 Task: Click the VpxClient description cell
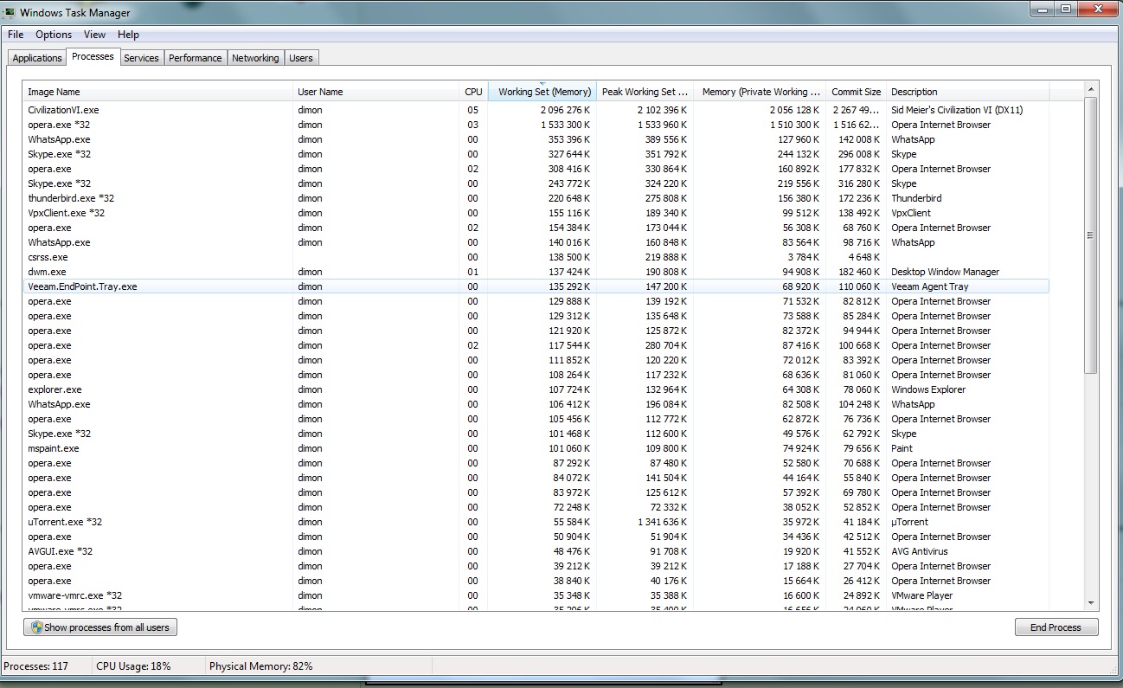point(911,213)
